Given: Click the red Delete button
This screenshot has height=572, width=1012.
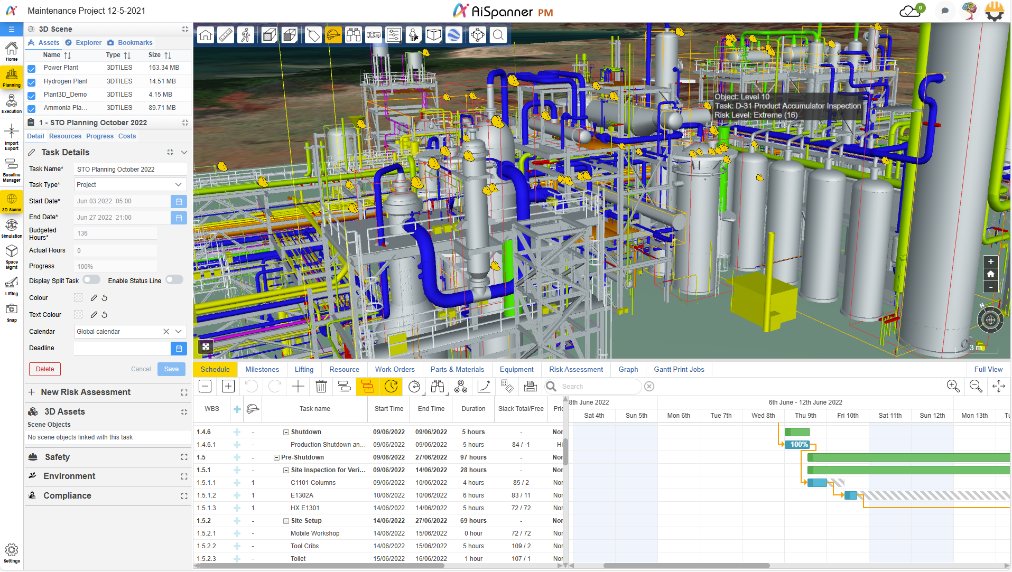Looking at the screenshot, I should pyautogui.click(x=45, y=369).
